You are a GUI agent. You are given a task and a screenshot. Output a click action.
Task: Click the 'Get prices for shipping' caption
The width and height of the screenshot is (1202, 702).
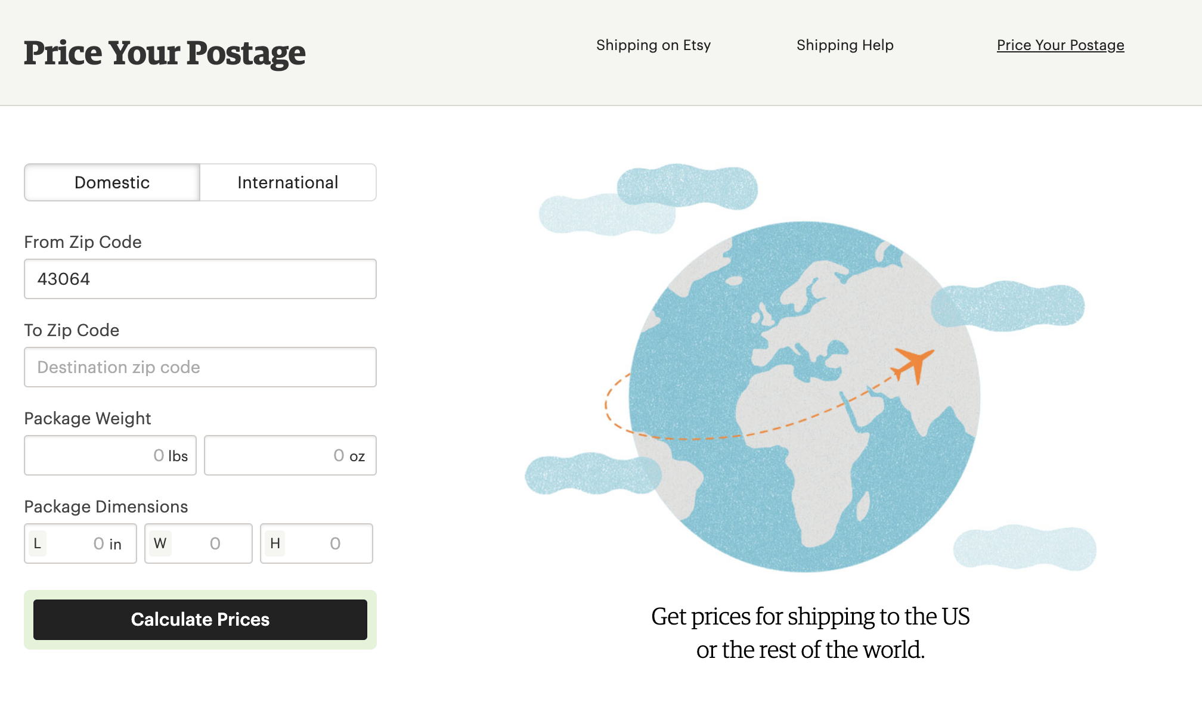tap(810, 633)
